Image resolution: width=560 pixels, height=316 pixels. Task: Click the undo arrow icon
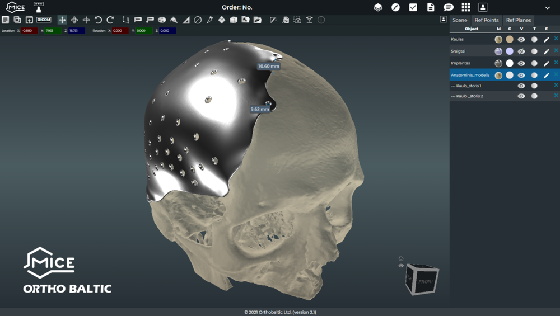[98, 20]
